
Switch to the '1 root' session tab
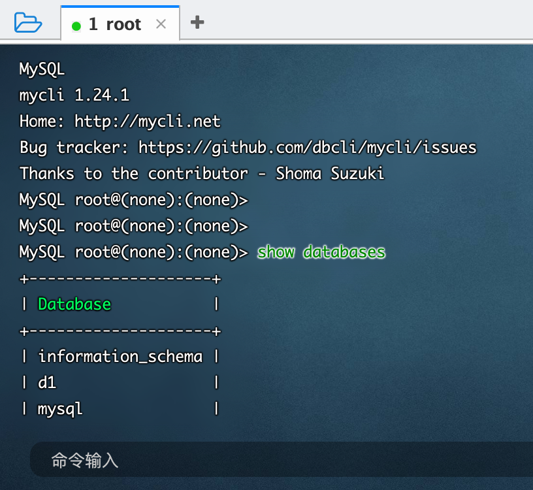pyautogui.click(x=120, y=24)
